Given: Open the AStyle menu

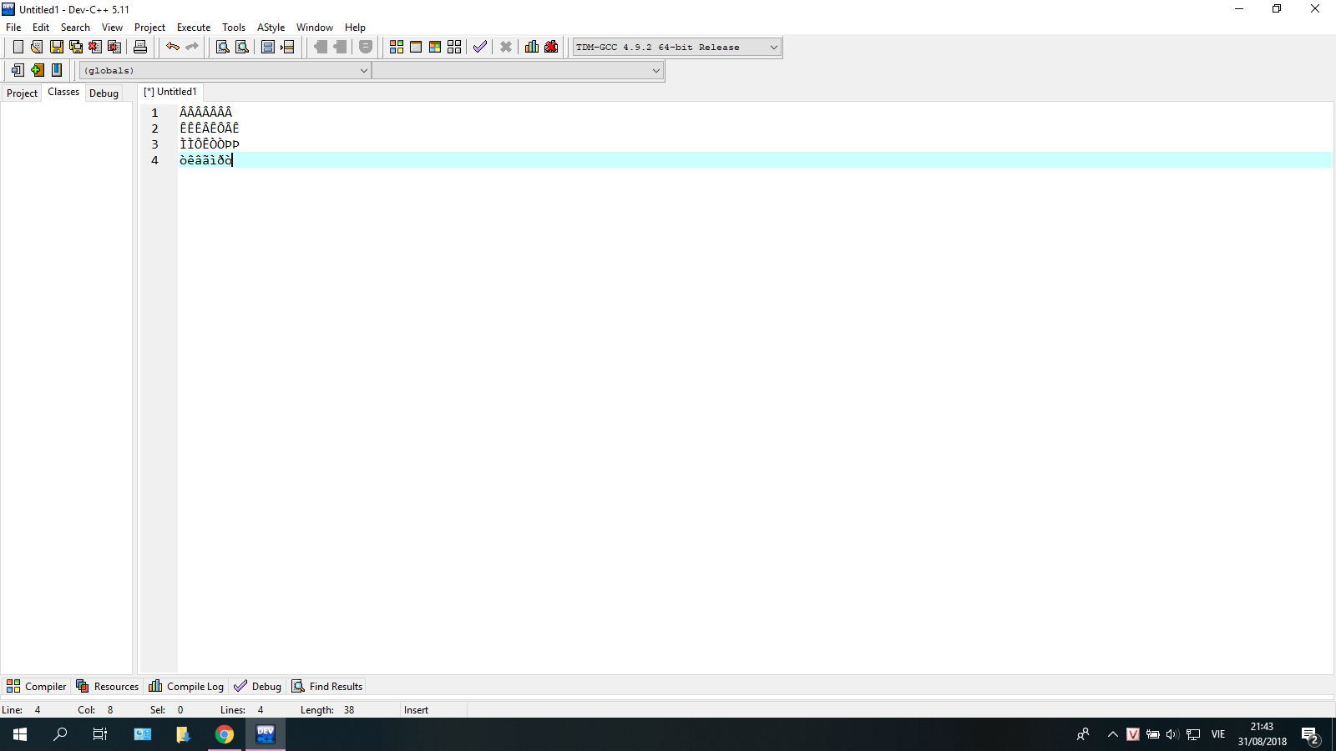Looking at the screenshot, I should (x=271, y=27).
